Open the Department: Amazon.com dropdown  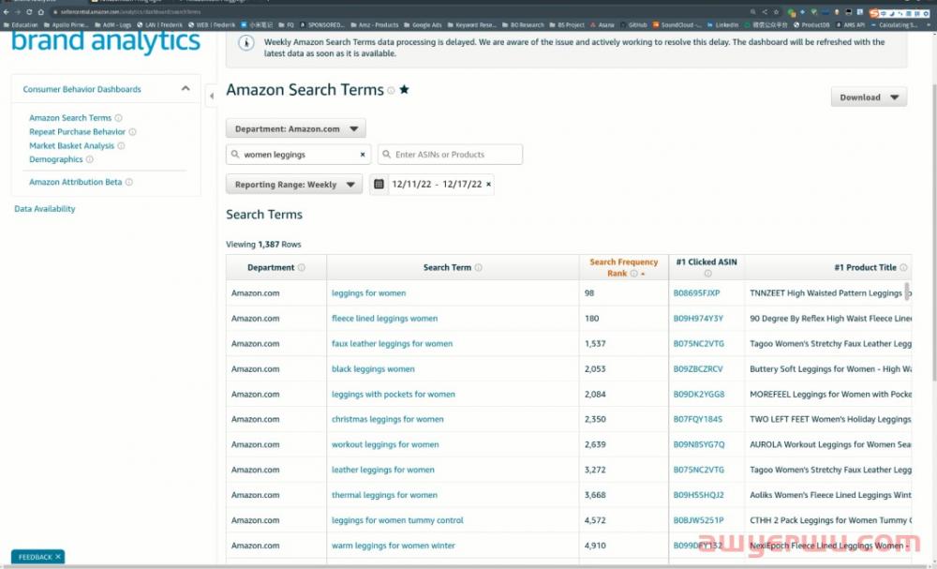(296, 129)
